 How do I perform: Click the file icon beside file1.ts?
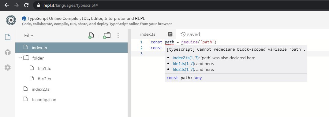tap(32, 68)
